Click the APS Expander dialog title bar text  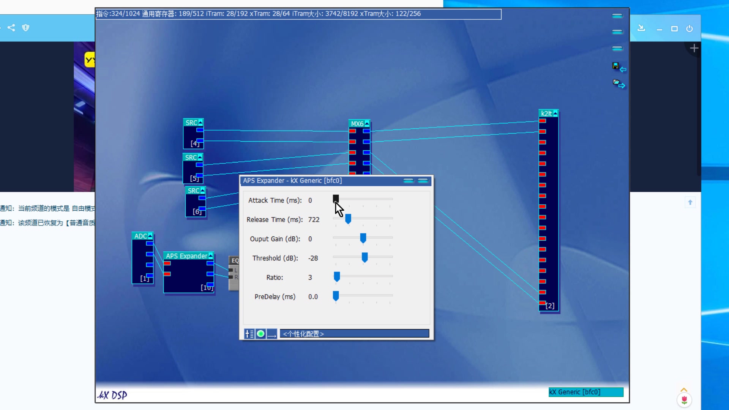[x=292, y=181]
